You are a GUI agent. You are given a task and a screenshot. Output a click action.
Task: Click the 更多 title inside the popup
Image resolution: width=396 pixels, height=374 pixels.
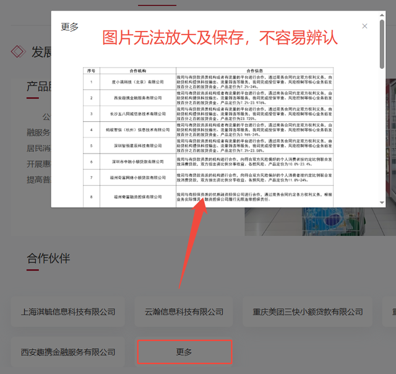click(70, 27)
